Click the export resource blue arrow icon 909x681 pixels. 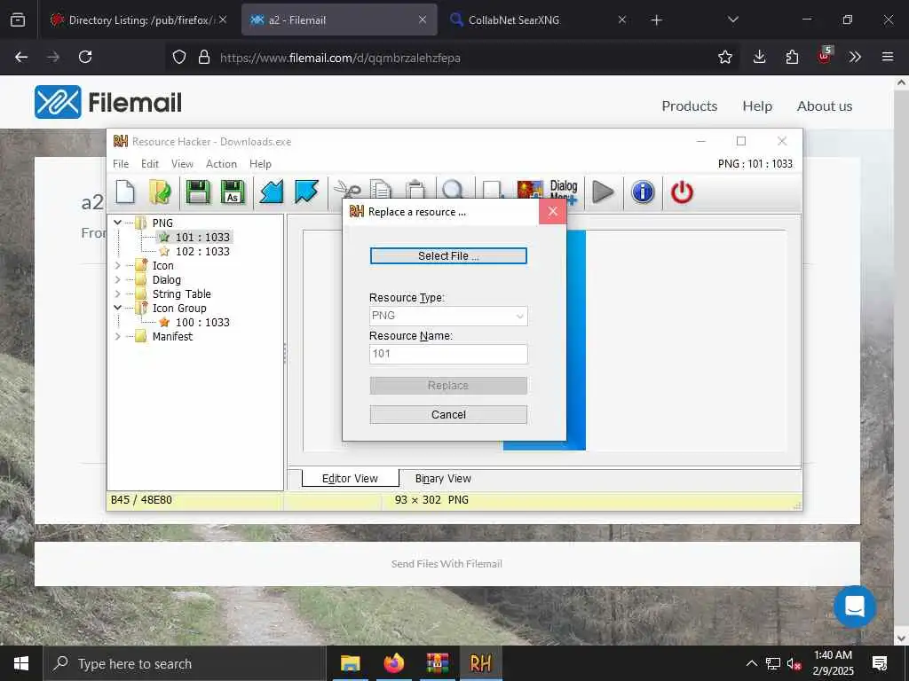(306, 192)
